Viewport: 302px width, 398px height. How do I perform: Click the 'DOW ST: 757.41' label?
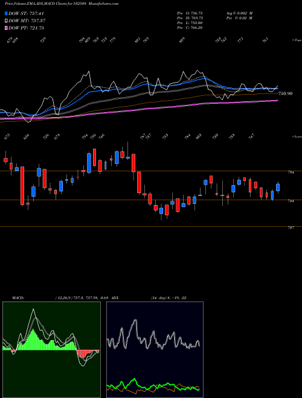[26, 13]
